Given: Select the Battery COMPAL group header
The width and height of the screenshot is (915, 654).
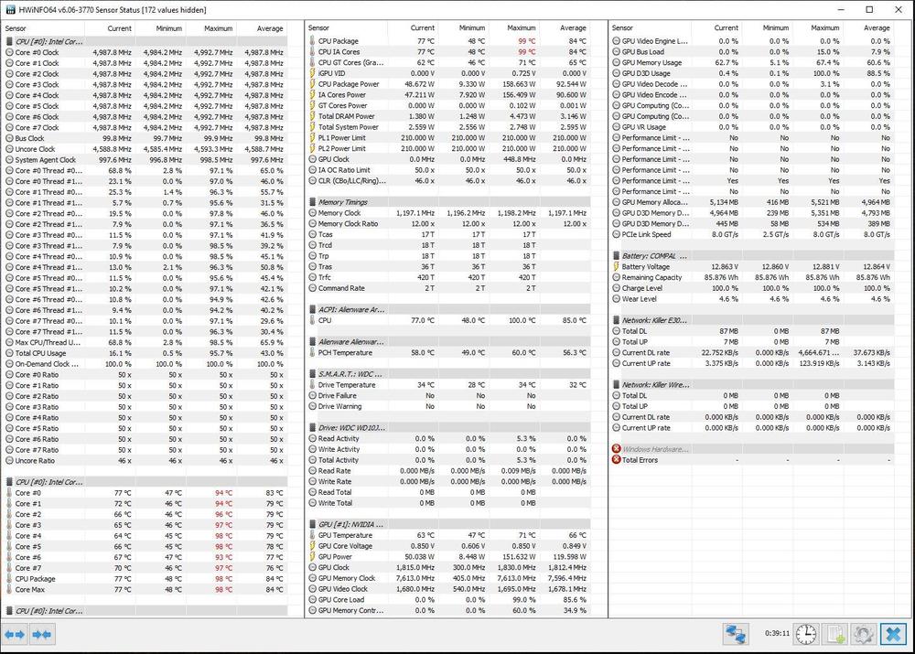Looking at the screenshot, I should coord(654,256).
